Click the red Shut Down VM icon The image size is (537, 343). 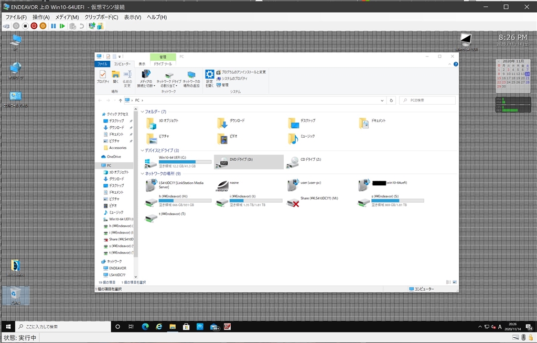[x=34, y=26]
